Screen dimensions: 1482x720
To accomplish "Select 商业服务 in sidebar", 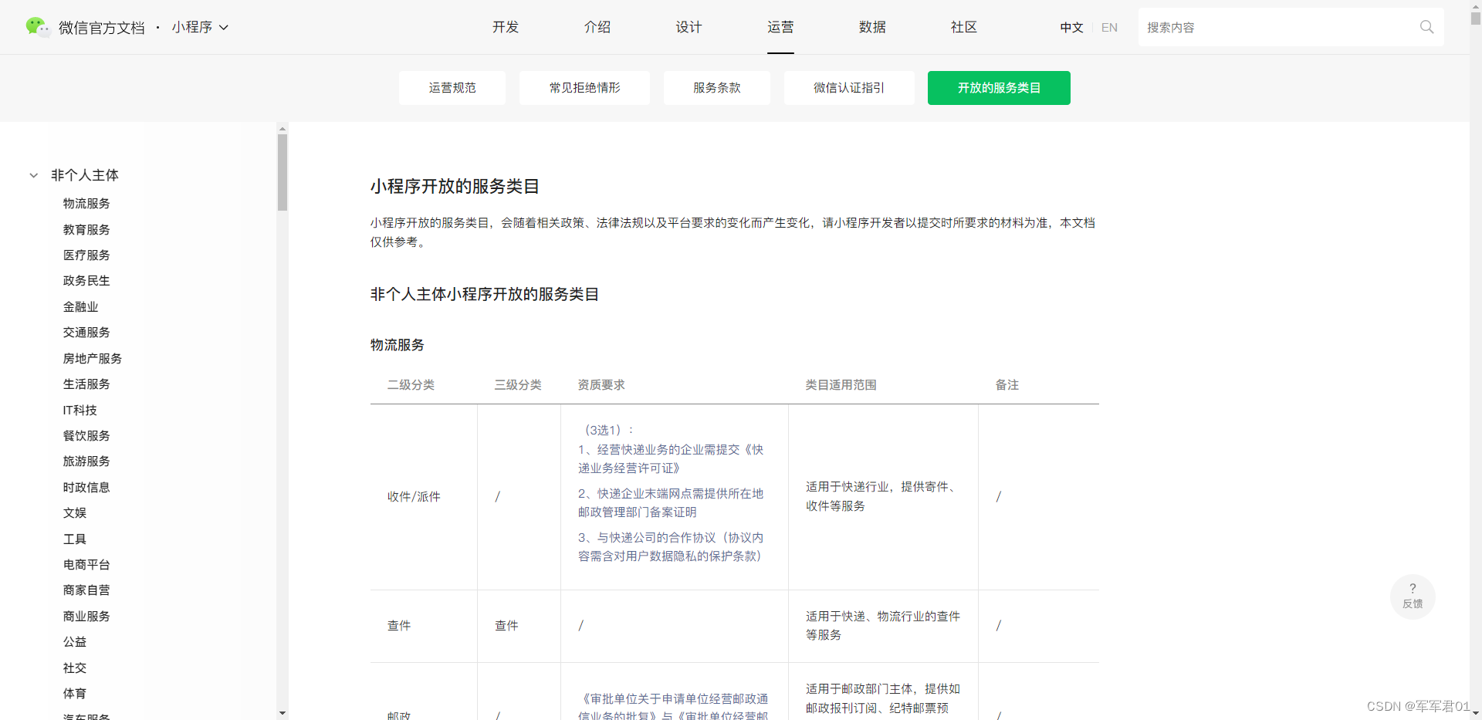I will (x=86, y=617).
